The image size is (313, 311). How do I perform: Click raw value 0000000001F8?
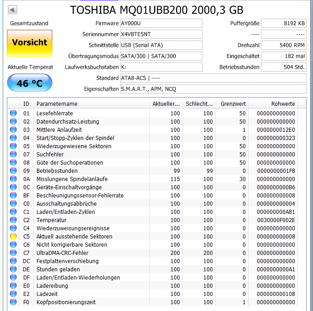pos(276,171)
